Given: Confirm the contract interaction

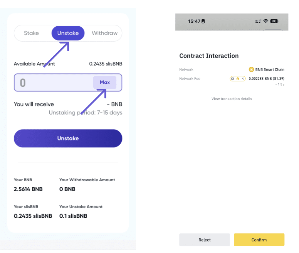Looking at the screenshot, I should click(x=259, y=240).
